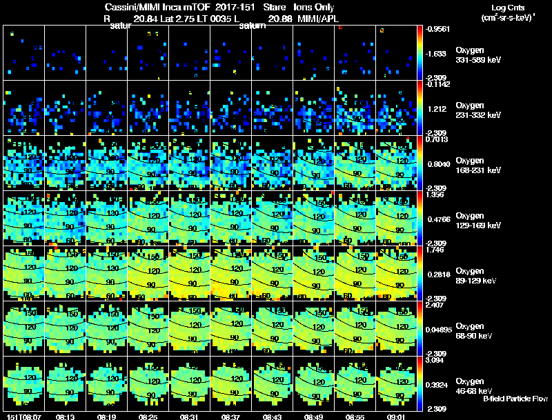Click the Oxygen 46-68 keV label
The width and height of the screenshot is (552, 420).
pyautogui.click(x=474, y=386)
